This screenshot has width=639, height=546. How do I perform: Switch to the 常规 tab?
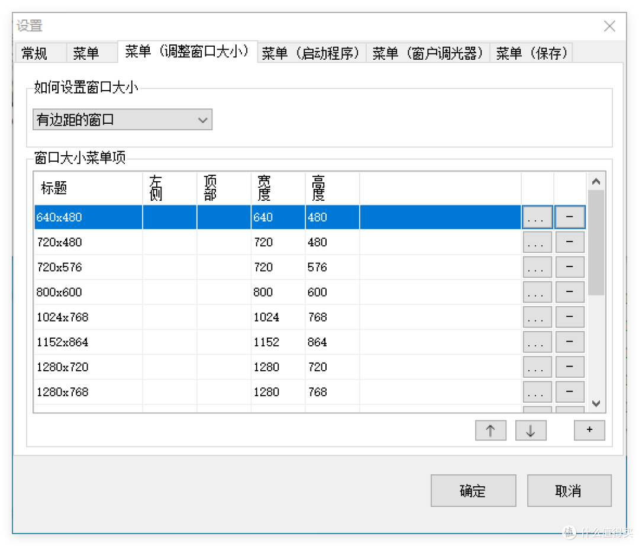coord(41,53)
